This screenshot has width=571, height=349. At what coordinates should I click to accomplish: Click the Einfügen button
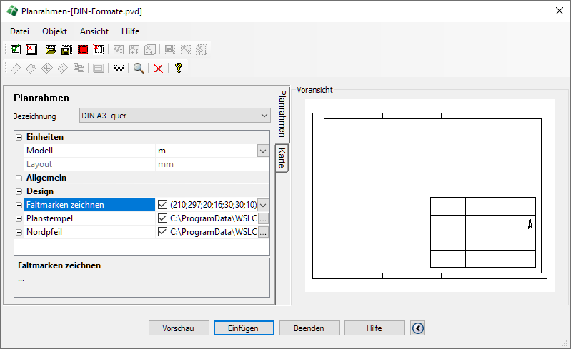click(x=243, y=328)
